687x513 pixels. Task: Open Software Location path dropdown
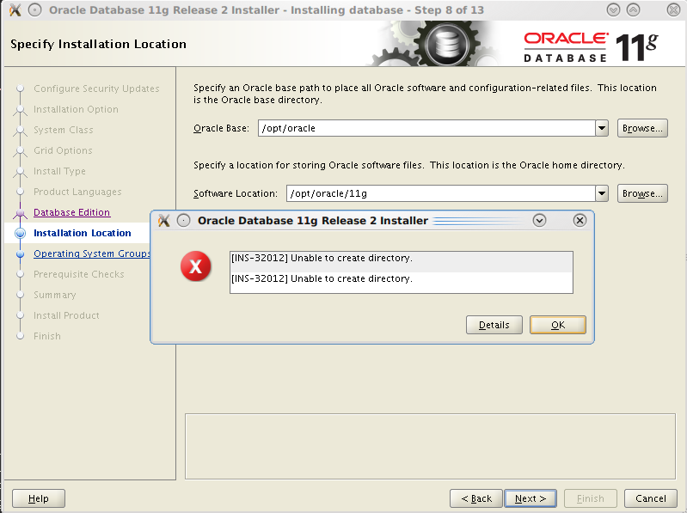pos(602,193)
